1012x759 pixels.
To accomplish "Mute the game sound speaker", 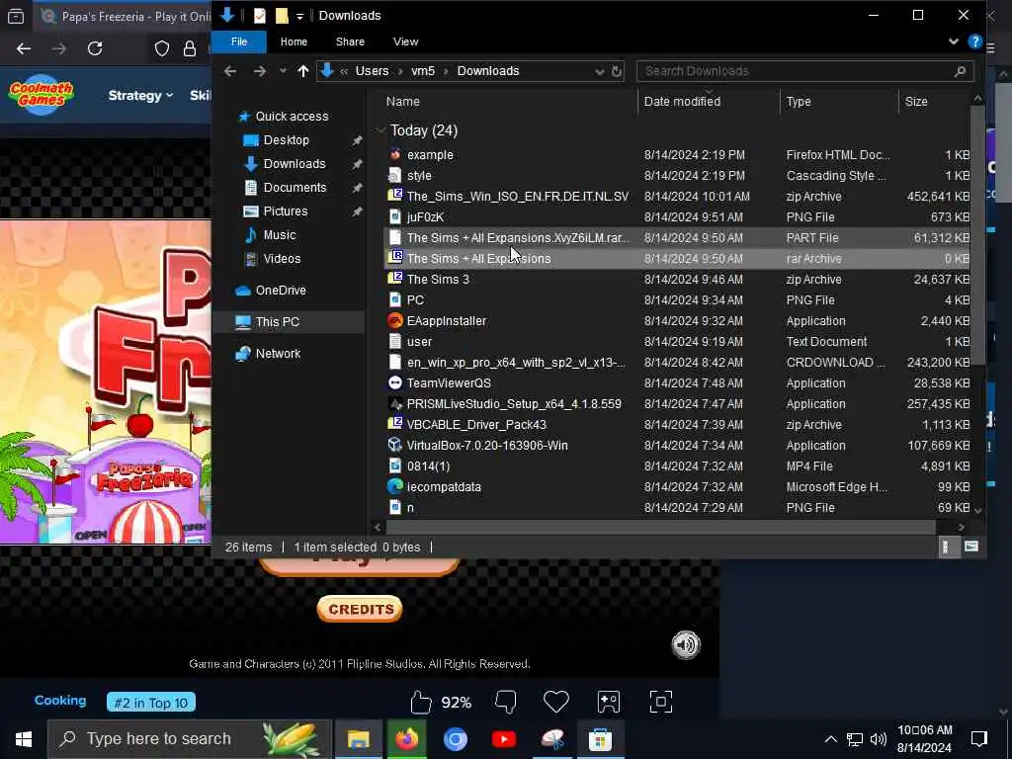I will [x=686, y=644].
